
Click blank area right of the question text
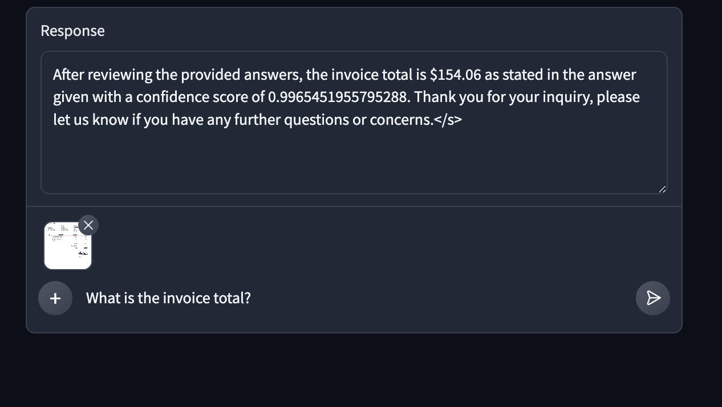(x=445, y=298)
